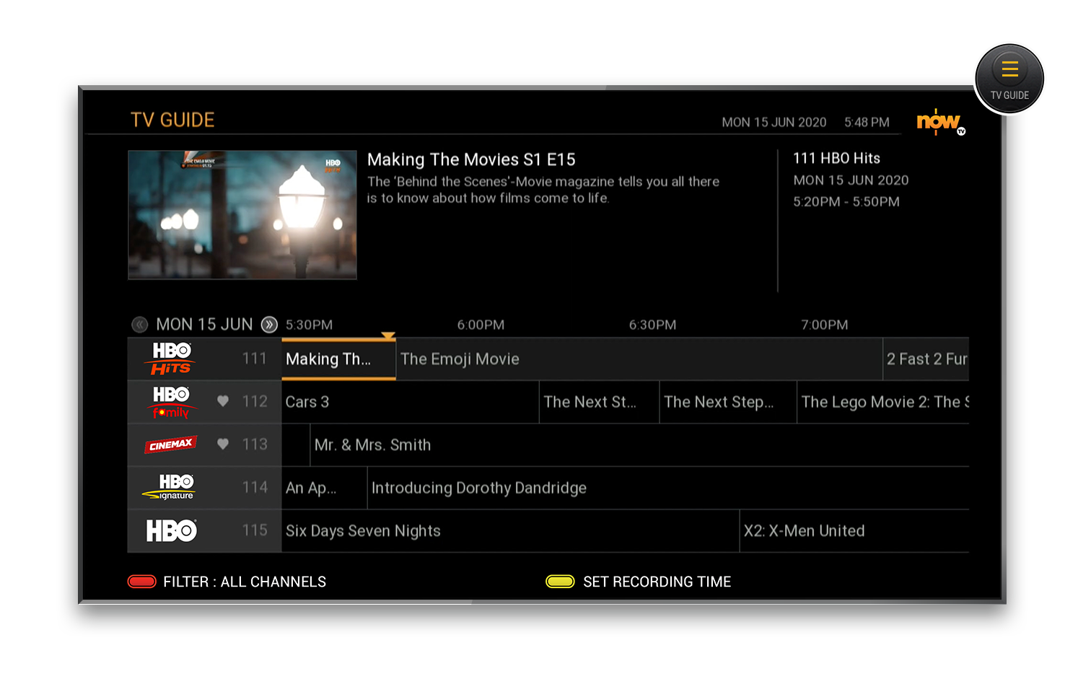Select the HBO channel 115 logo
The height and width of the screenshot is (692, 1078).
click(x=171, y=531)
